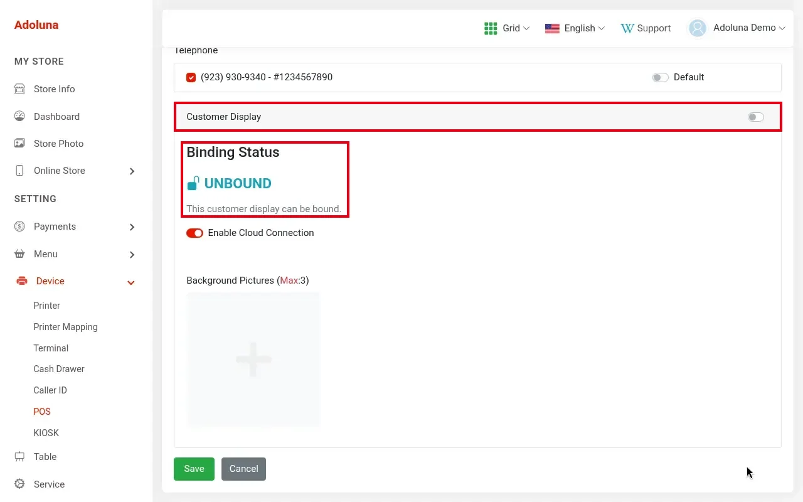The height and width of the screenshot is (502, 803).
Task: Click the Payments dollar coin icon
Action: pyautogui.click(x=19, y=227)
